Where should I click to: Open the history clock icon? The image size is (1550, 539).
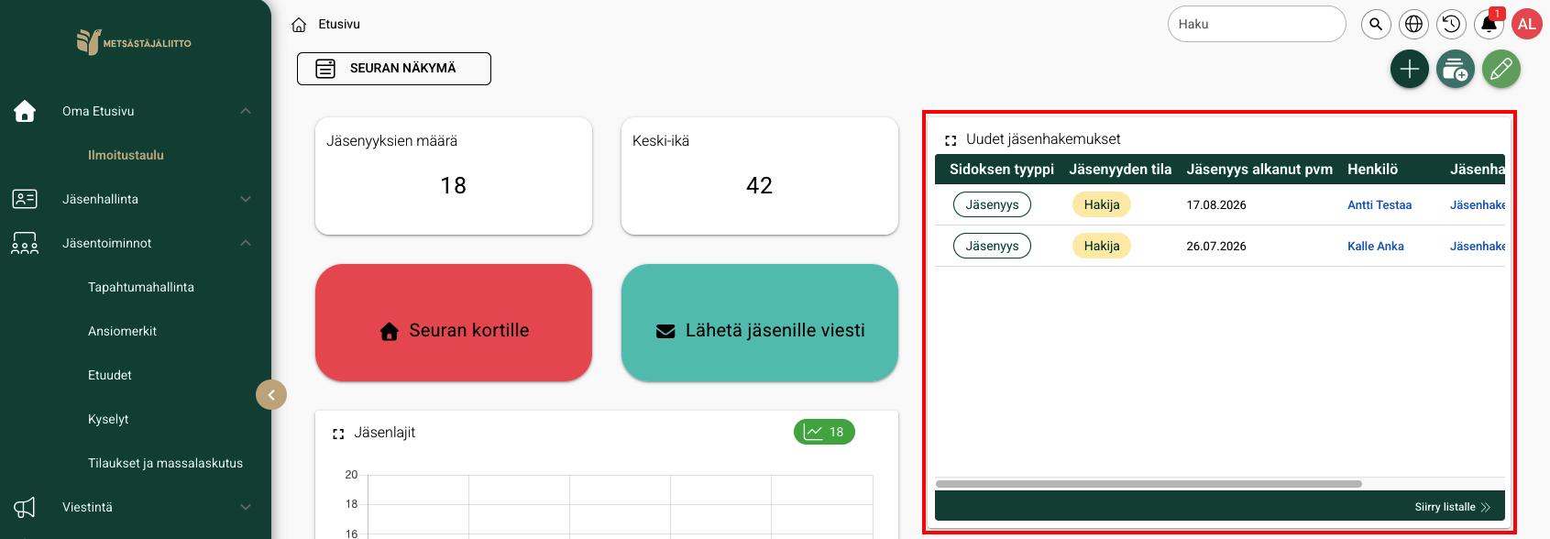1451,25
